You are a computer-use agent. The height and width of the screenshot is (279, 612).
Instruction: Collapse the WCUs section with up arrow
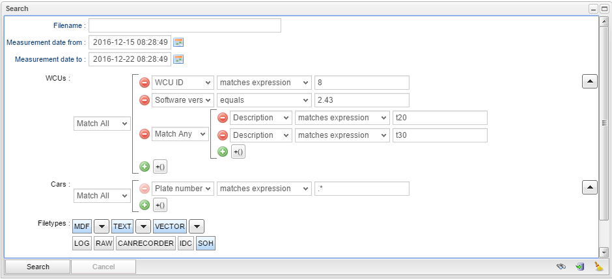(589, 81)
